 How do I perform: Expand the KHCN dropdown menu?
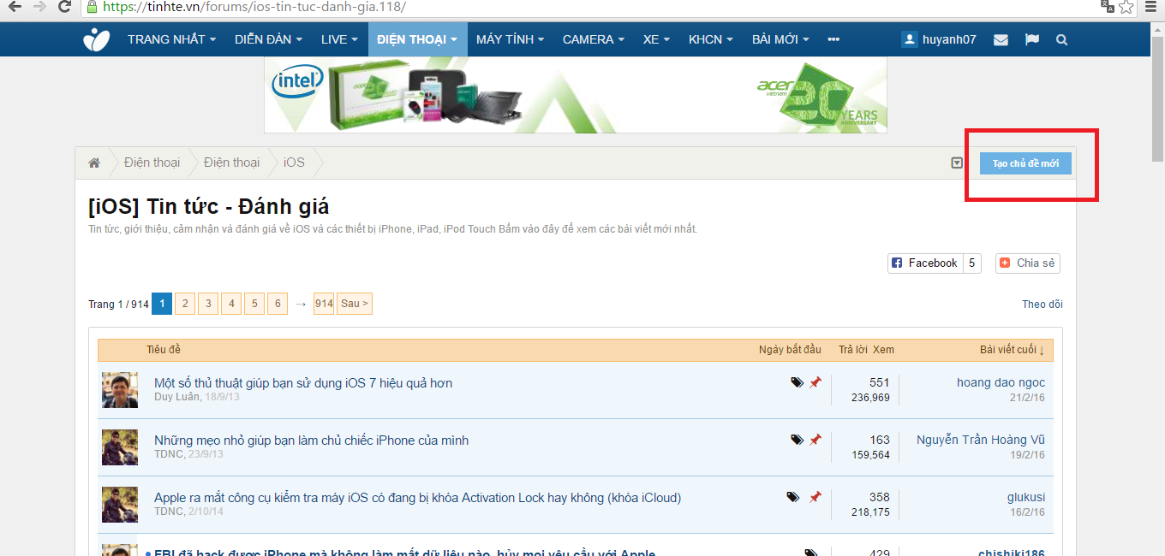pyautogui.click(x=711, y=39)
